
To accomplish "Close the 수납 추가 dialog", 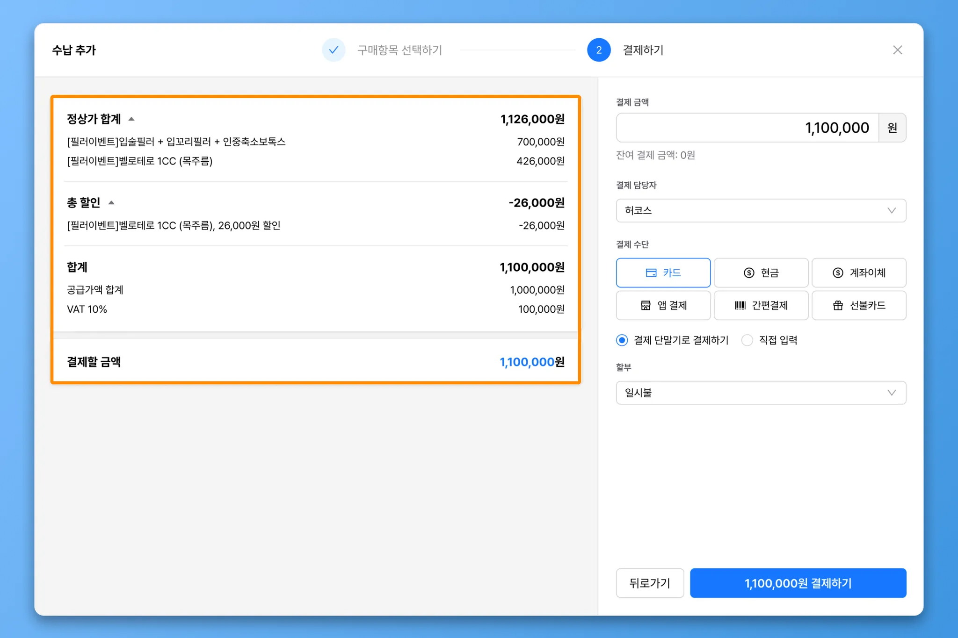I will coord(897,50).
